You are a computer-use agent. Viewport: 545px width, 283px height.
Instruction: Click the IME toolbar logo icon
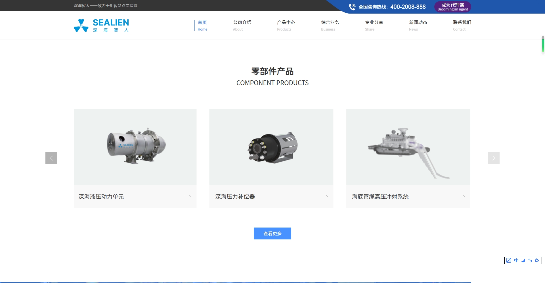point(509,260)
